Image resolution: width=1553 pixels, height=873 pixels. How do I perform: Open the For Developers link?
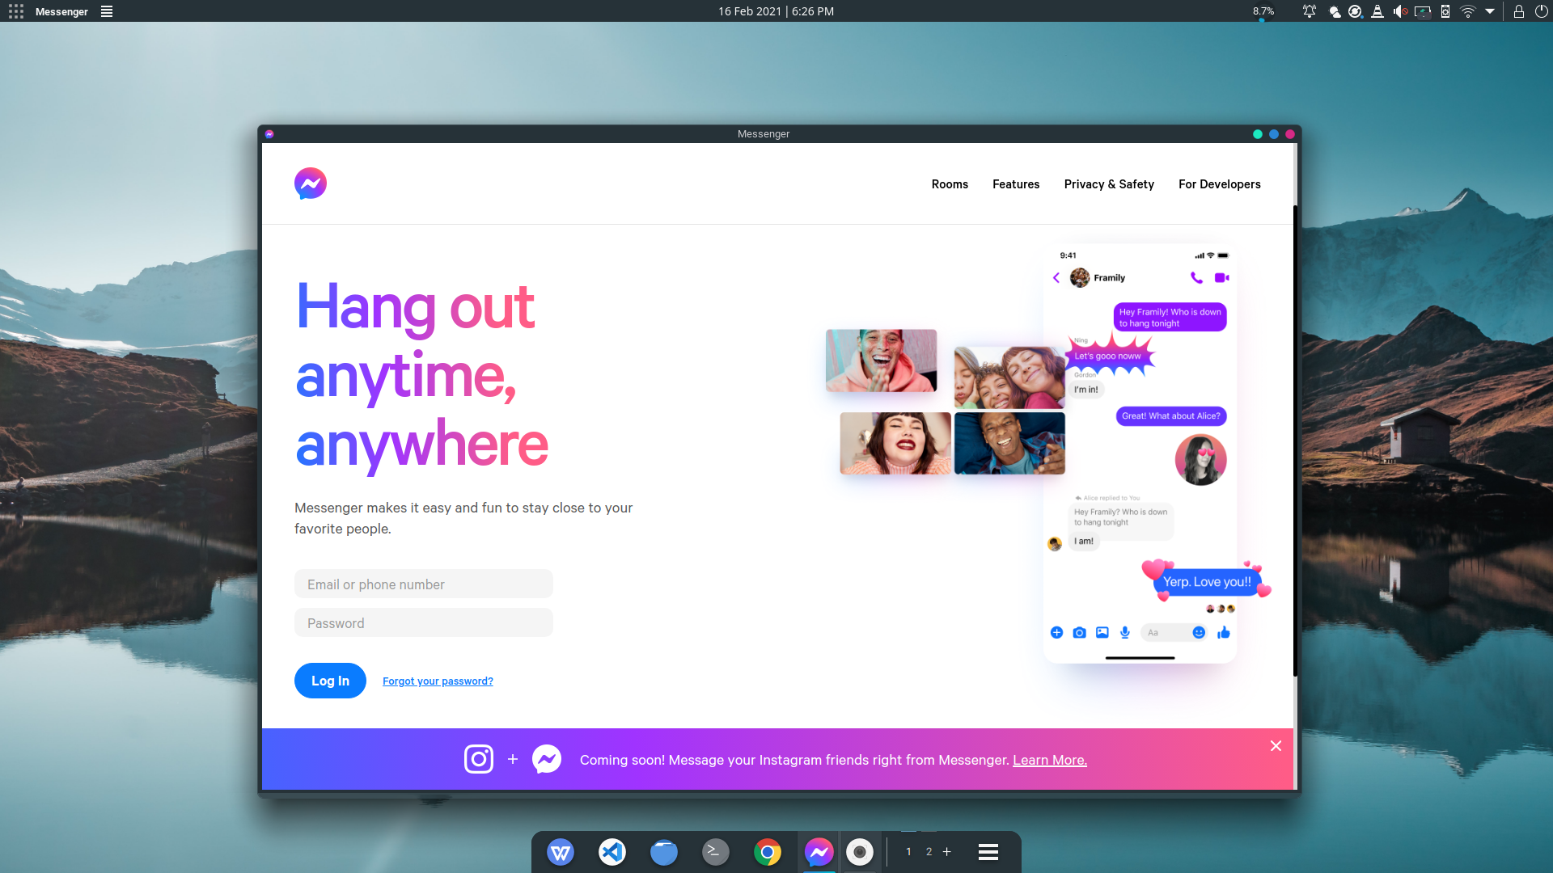tap(1219, 184)
